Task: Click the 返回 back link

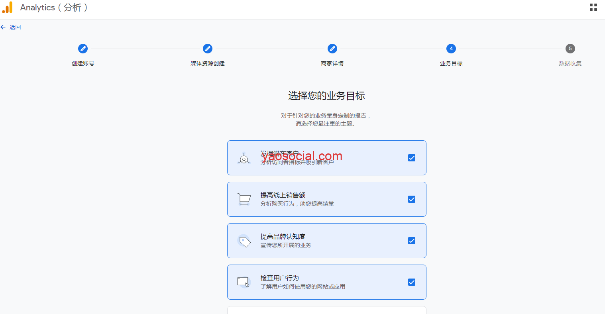Action: click(15, 27)
